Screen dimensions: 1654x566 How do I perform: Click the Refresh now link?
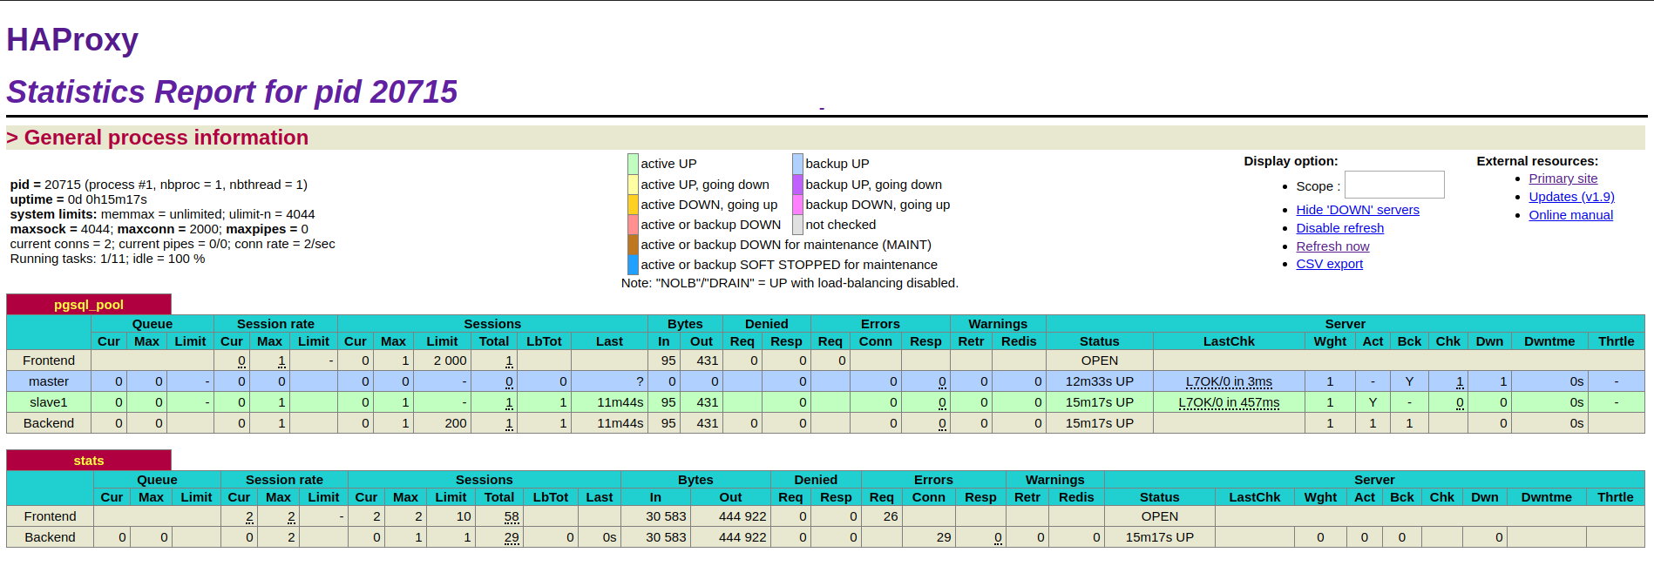[1332, 246]
